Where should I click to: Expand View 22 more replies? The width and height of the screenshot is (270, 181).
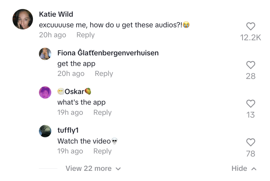click(93, 168)
